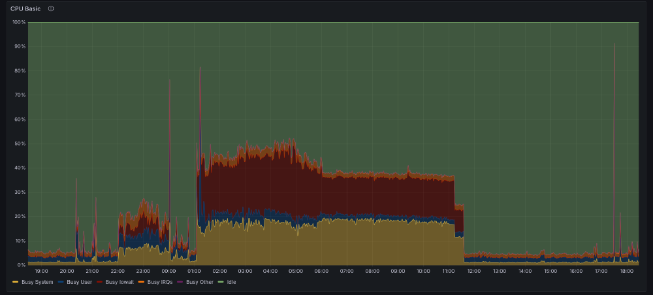Screen dimensions: 653x295
Task: Open the green Idle color swatch
Action: 220,282
